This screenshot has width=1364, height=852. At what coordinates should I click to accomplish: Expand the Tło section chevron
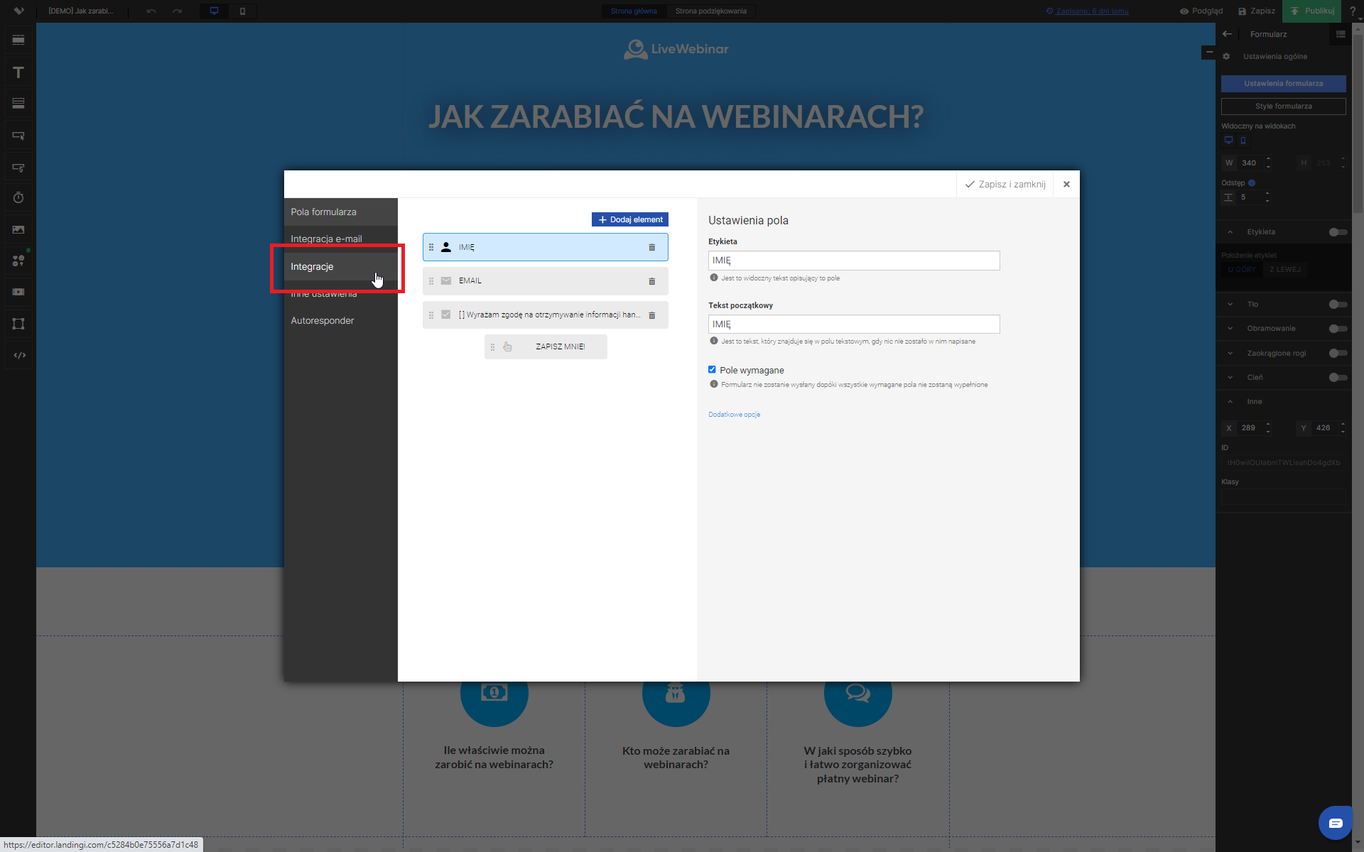coord(1230,305)
